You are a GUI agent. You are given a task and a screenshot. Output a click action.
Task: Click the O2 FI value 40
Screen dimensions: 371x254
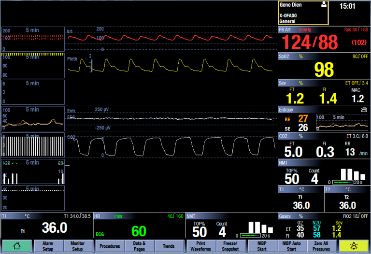coord(300,235)
